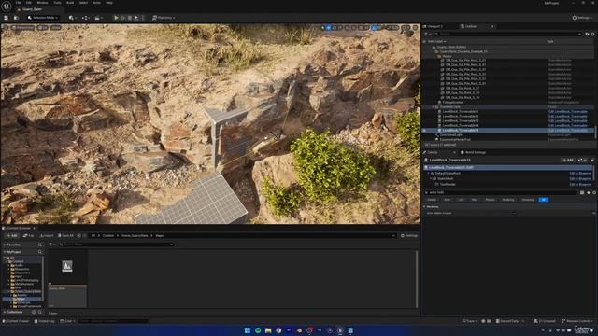Click the advance frame button in the toolbar
Viewport: 598px width, 336px height.
click(123, 18)
